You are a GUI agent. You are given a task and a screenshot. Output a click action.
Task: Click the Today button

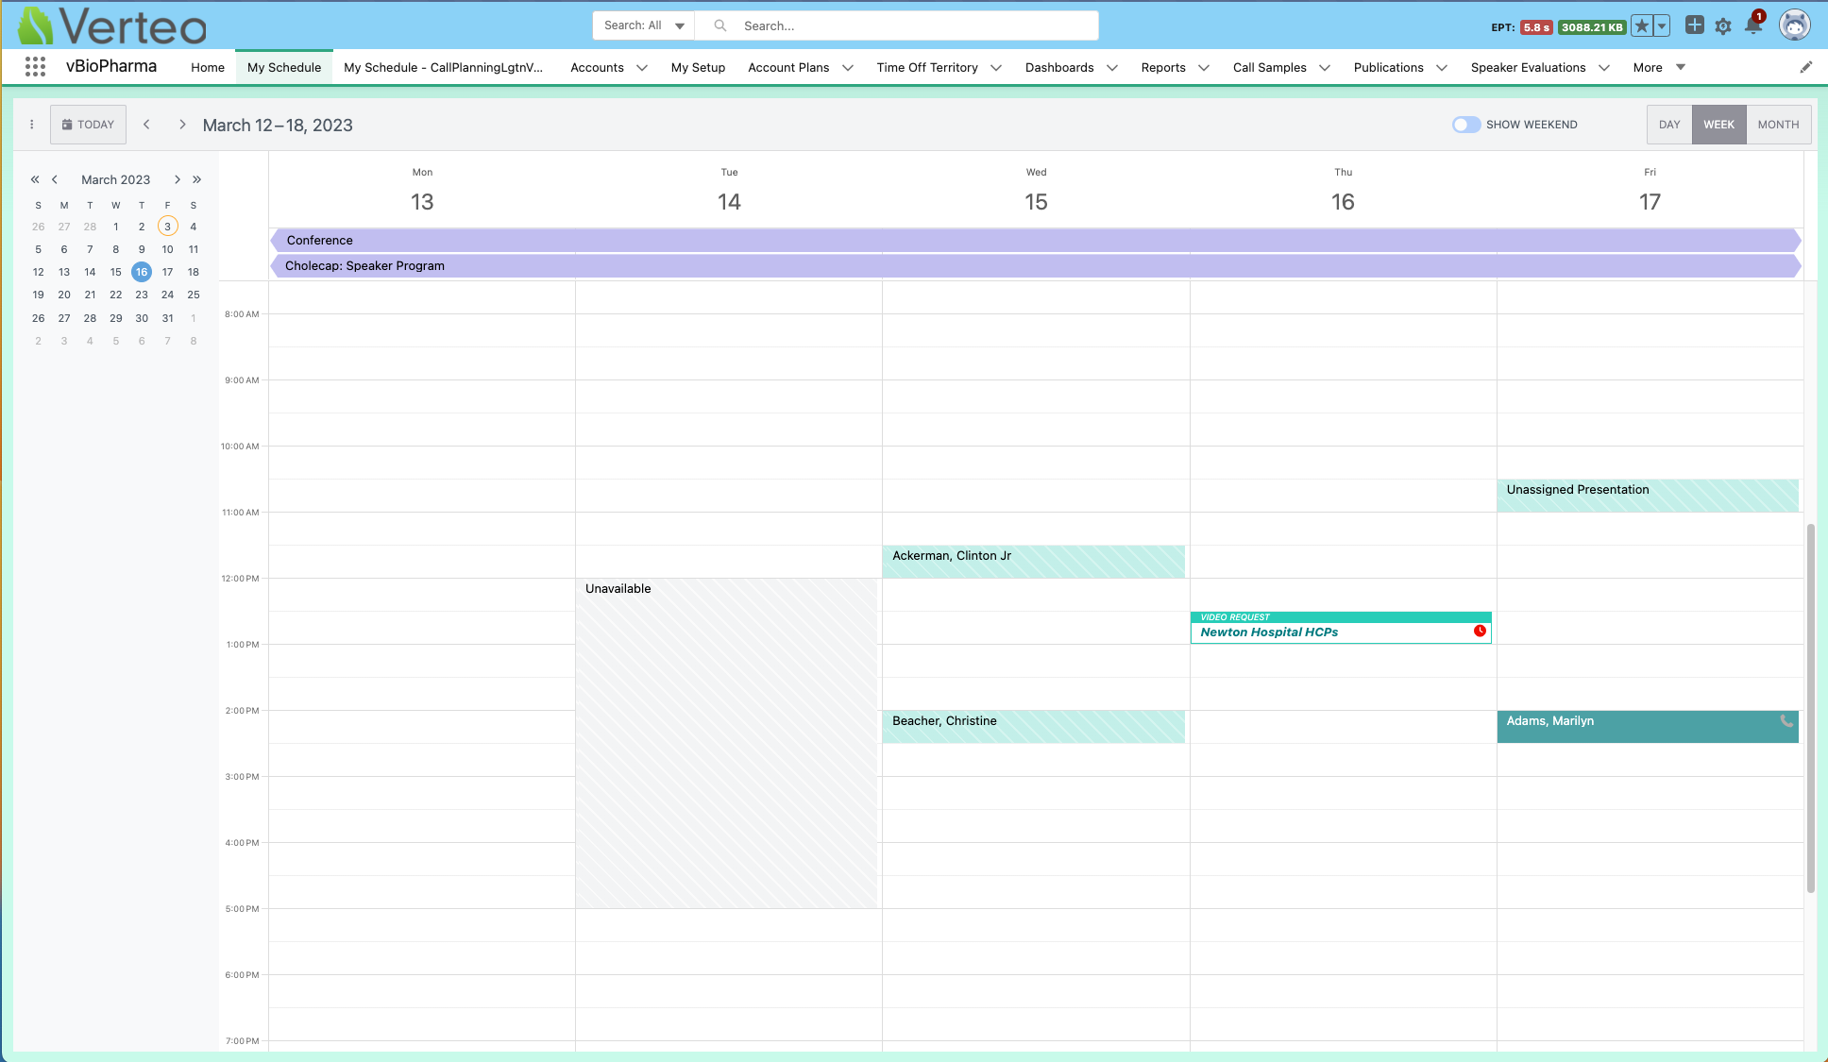coord(88,125)
